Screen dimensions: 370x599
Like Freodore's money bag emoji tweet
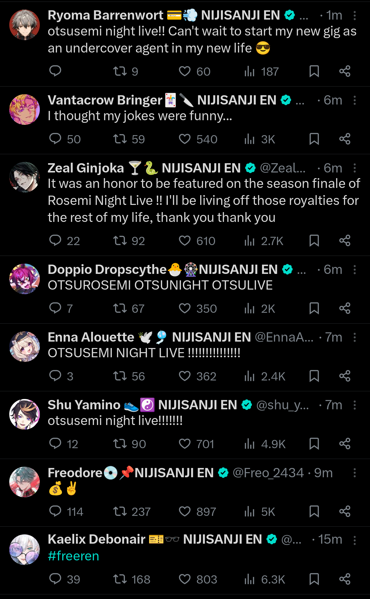(x=185, y=511)
